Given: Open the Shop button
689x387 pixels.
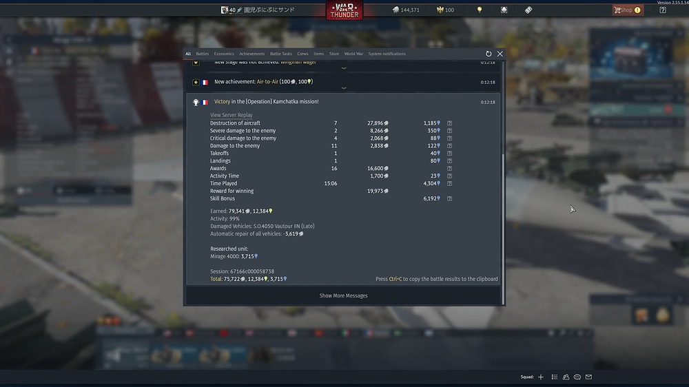Looking at the screenshot, I should point(628,10).
